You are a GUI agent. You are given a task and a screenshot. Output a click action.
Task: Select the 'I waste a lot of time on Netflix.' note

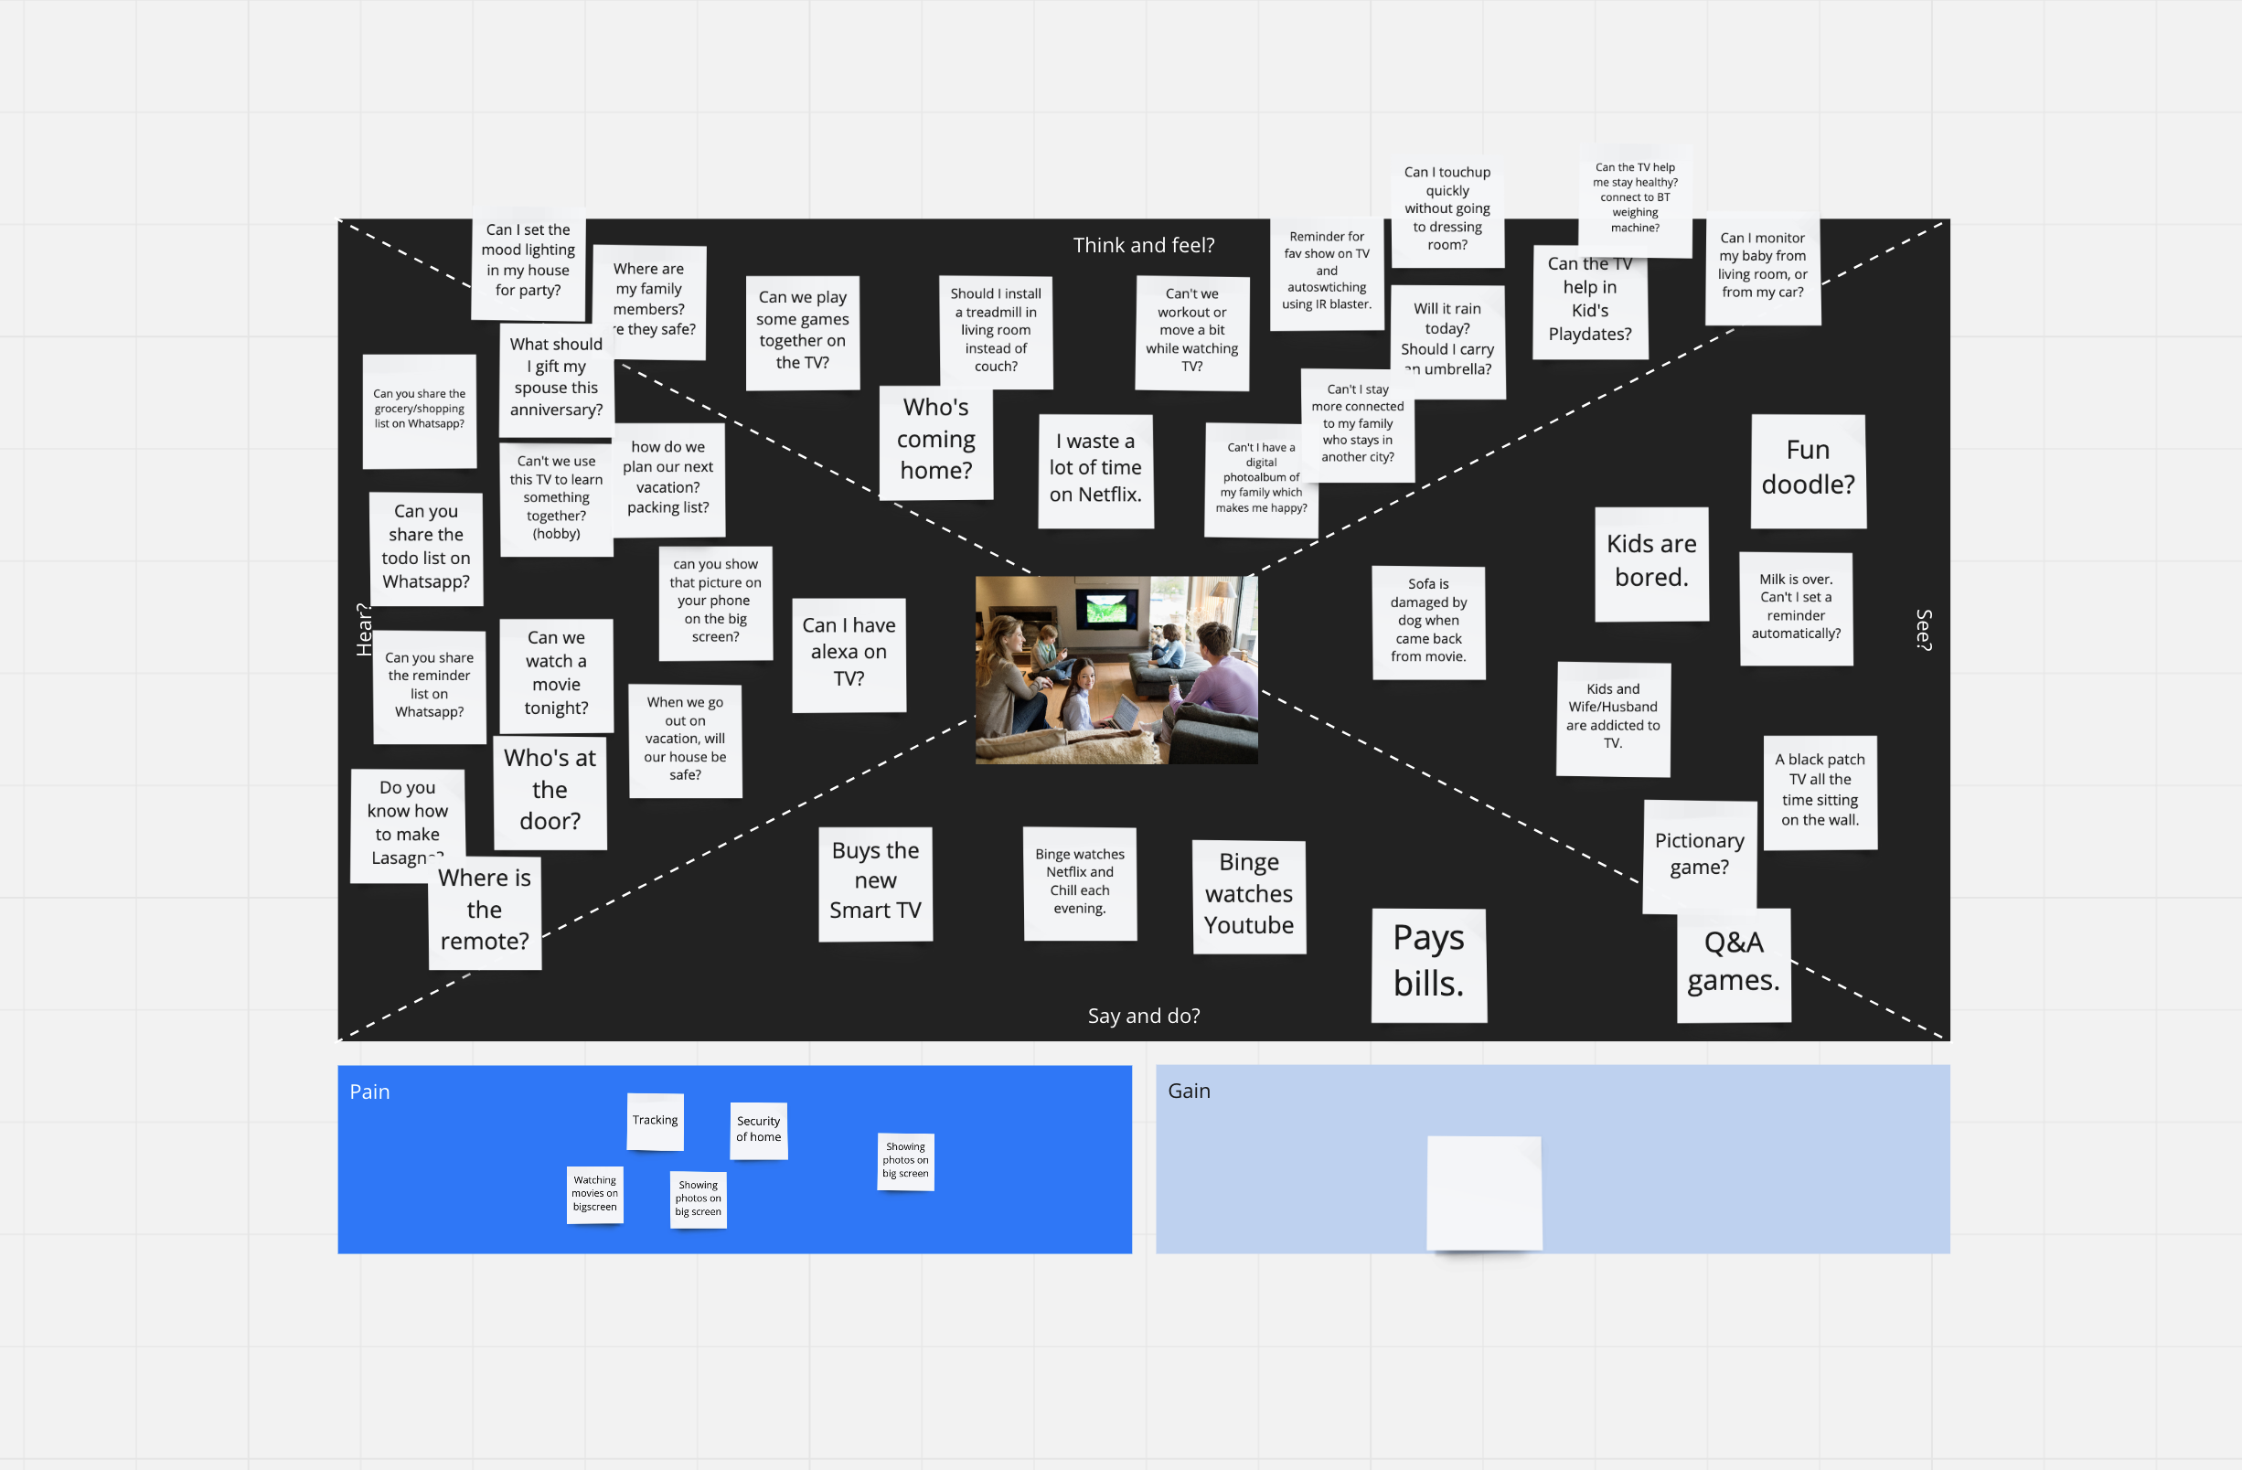(x=1095, y=469)
